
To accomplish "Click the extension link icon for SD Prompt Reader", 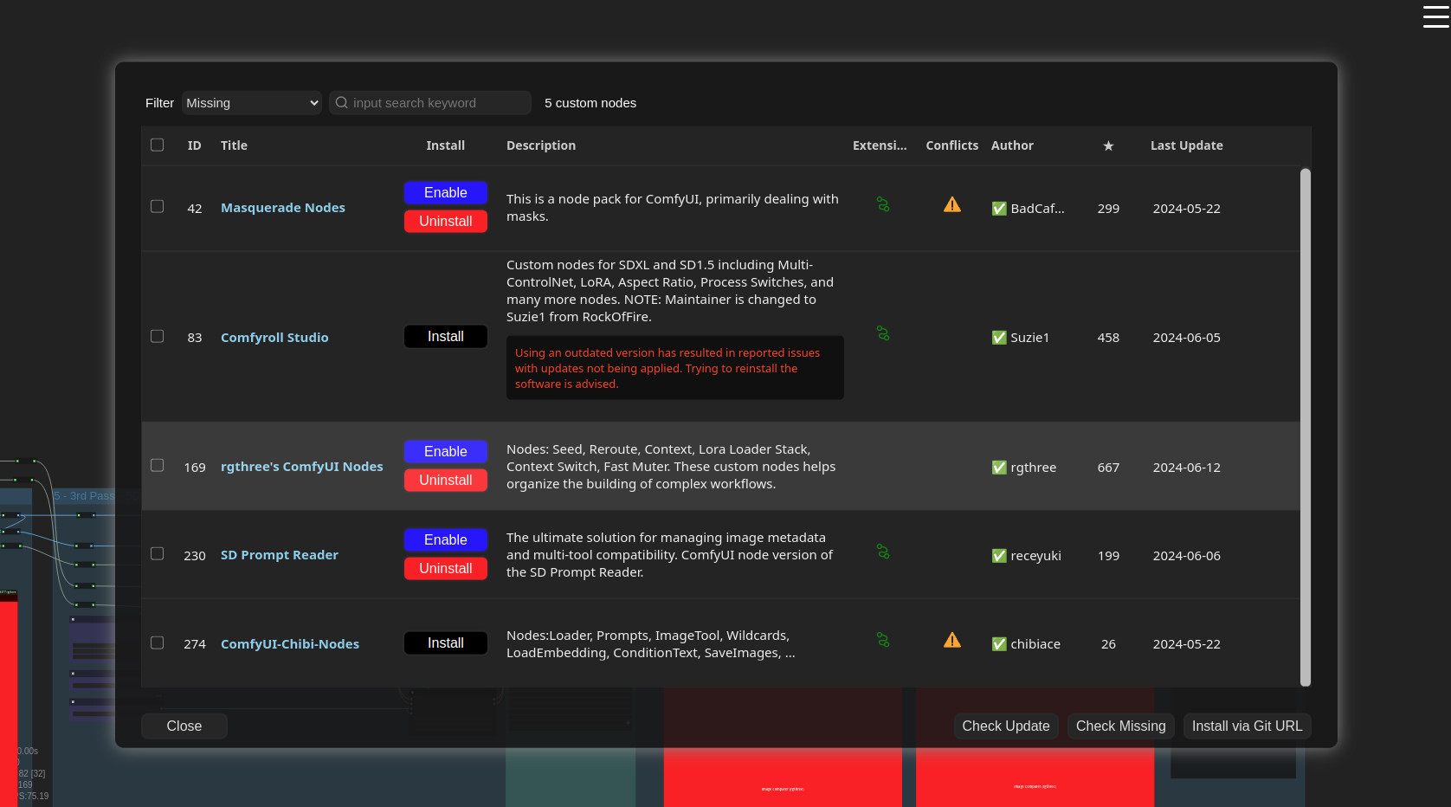I will click(x=882, y=552).
